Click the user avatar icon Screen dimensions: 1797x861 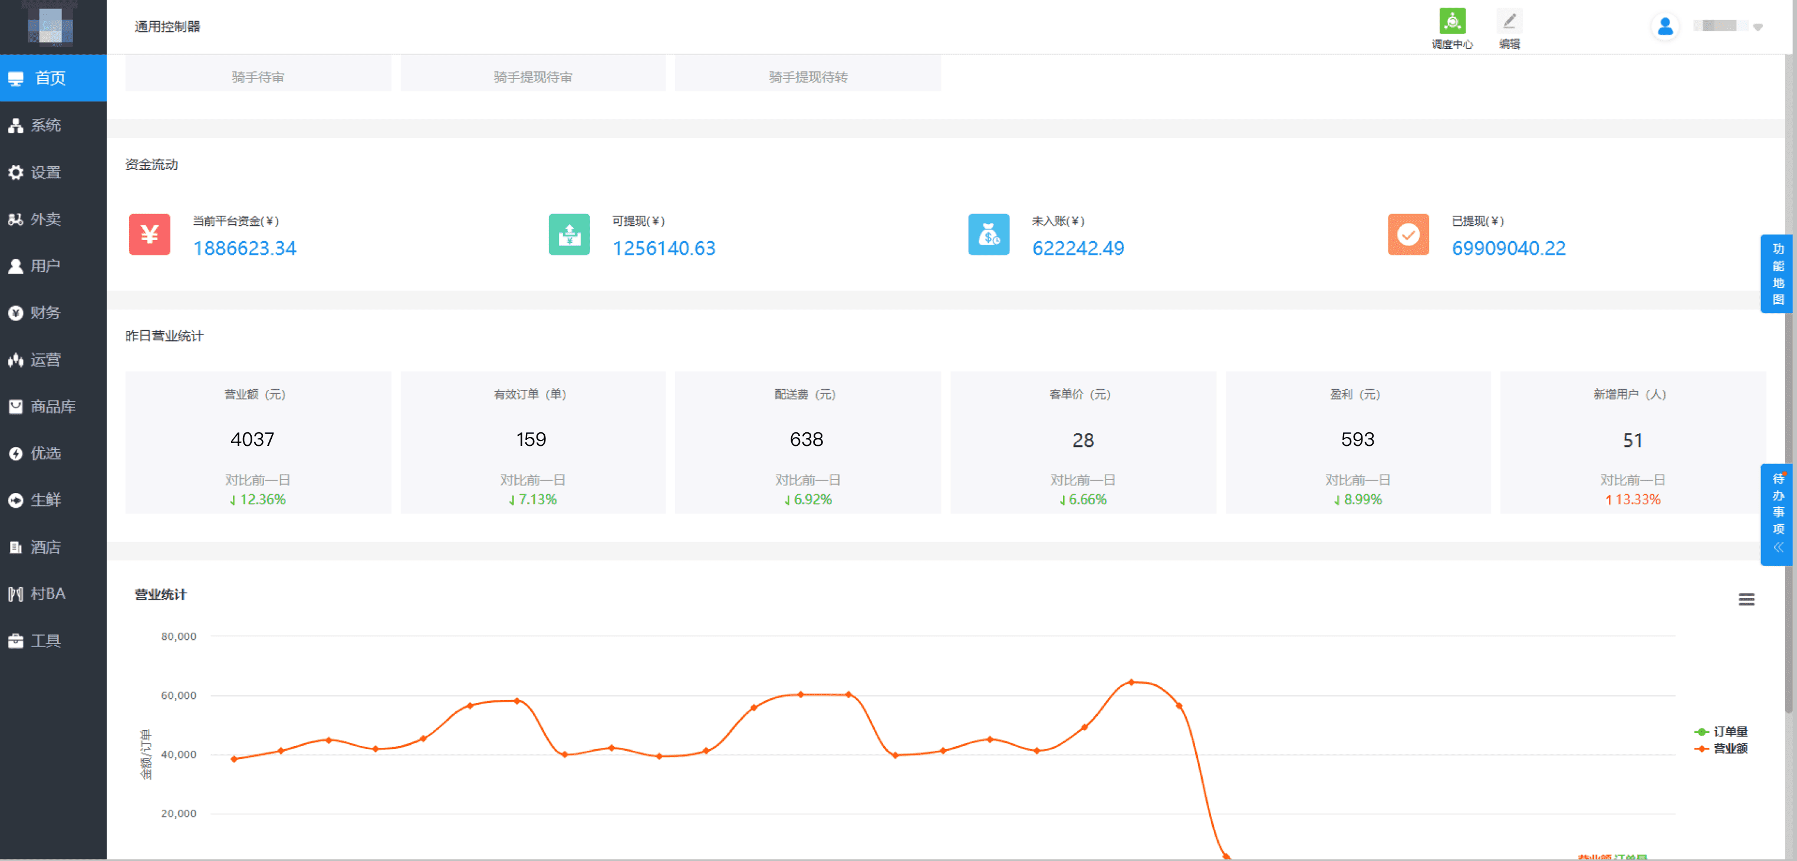coord(1664,27)
